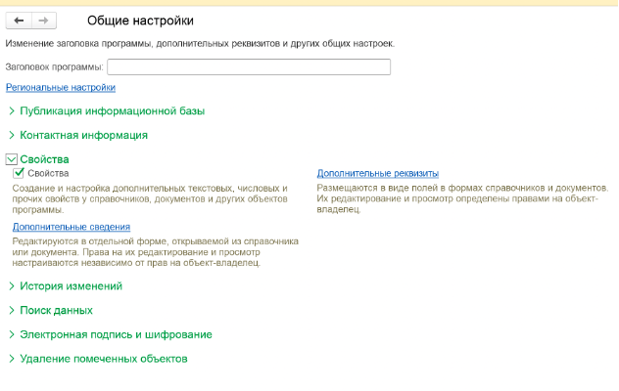Collapse the Свойства section
The image size is (619, 391).
click(12, 159)
